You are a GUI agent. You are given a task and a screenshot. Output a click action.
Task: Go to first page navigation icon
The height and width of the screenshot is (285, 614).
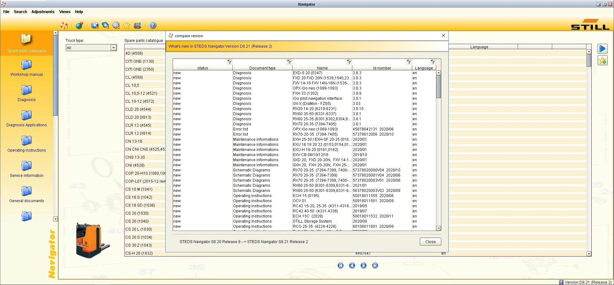[x=341, y=265]
